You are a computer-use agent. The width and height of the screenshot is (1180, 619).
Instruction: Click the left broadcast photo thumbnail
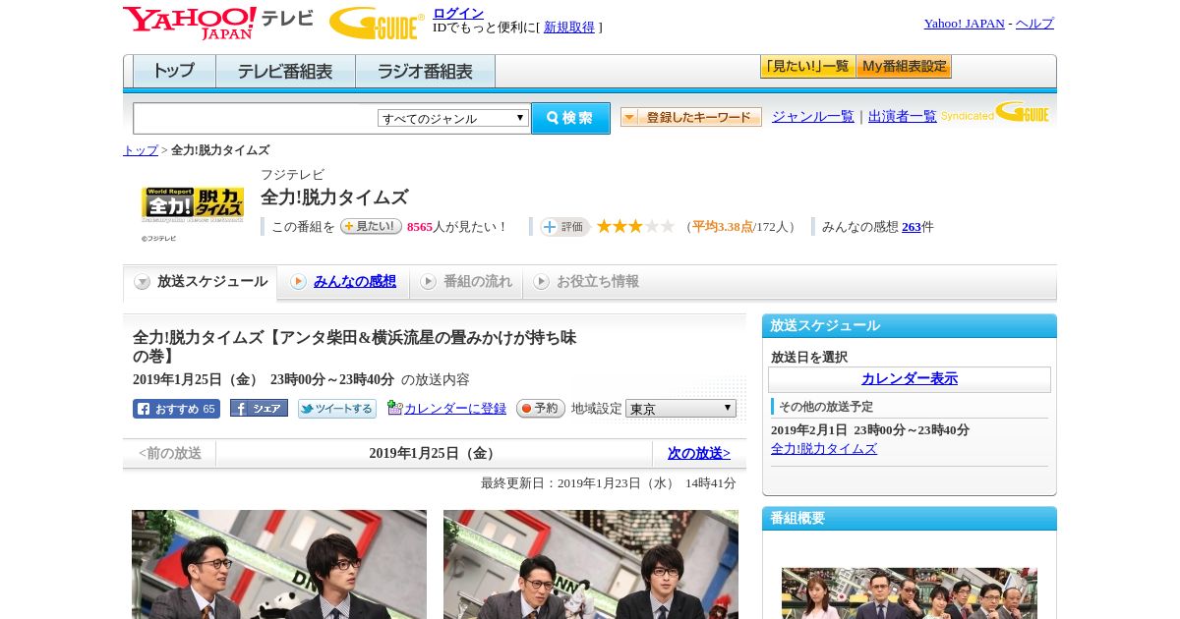pos(279,564)
